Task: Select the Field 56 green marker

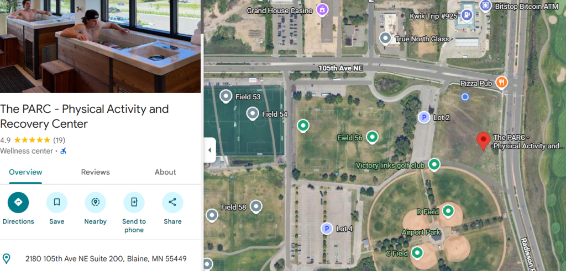Action: (x=372, y=137)
